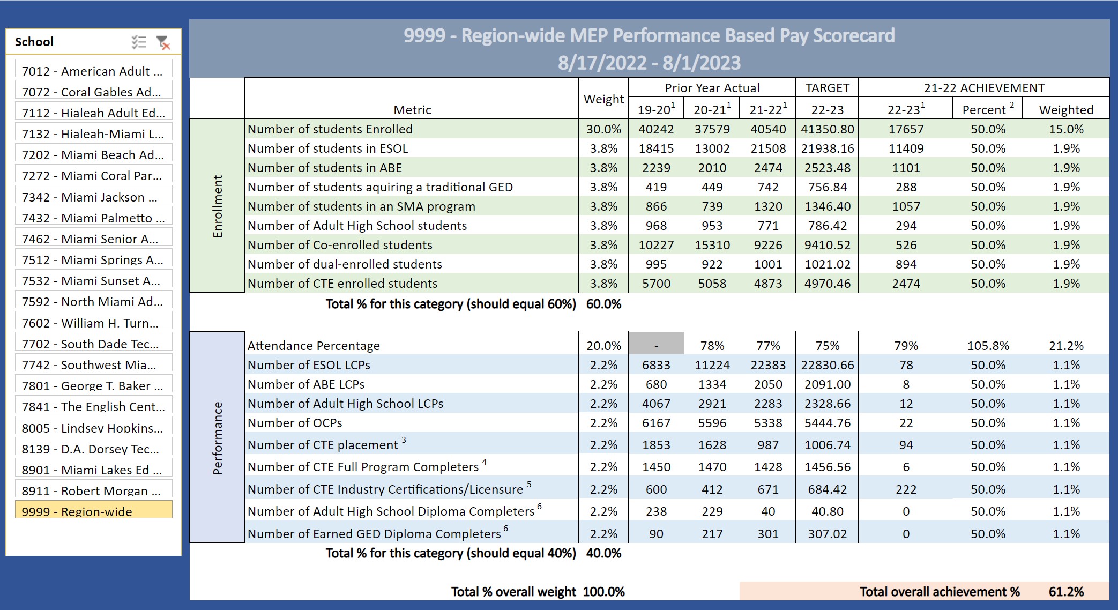Click the 61.2% overall achievement value
The height and width of the screenshot is (610, 1118).
tap(1066, 592)
